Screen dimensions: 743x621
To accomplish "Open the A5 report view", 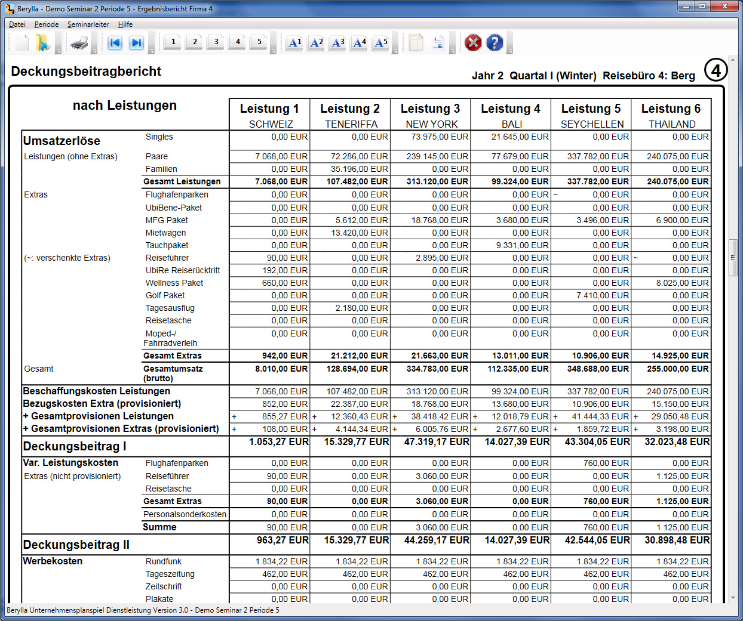I will pos(380,43).
